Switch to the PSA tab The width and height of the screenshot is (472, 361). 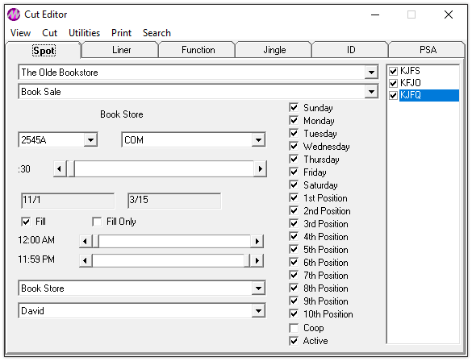[428, 50]
